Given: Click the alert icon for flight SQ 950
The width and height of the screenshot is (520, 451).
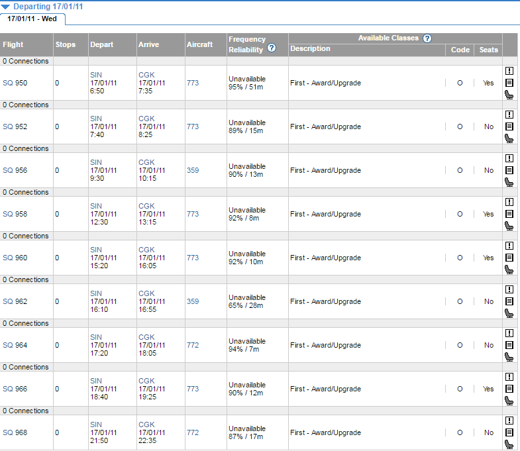Looking at the screenshot, I should coord(509,71).
